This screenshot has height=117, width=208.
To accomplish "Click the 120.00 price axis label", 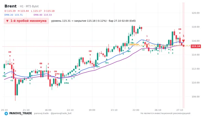I will [196, 13].
